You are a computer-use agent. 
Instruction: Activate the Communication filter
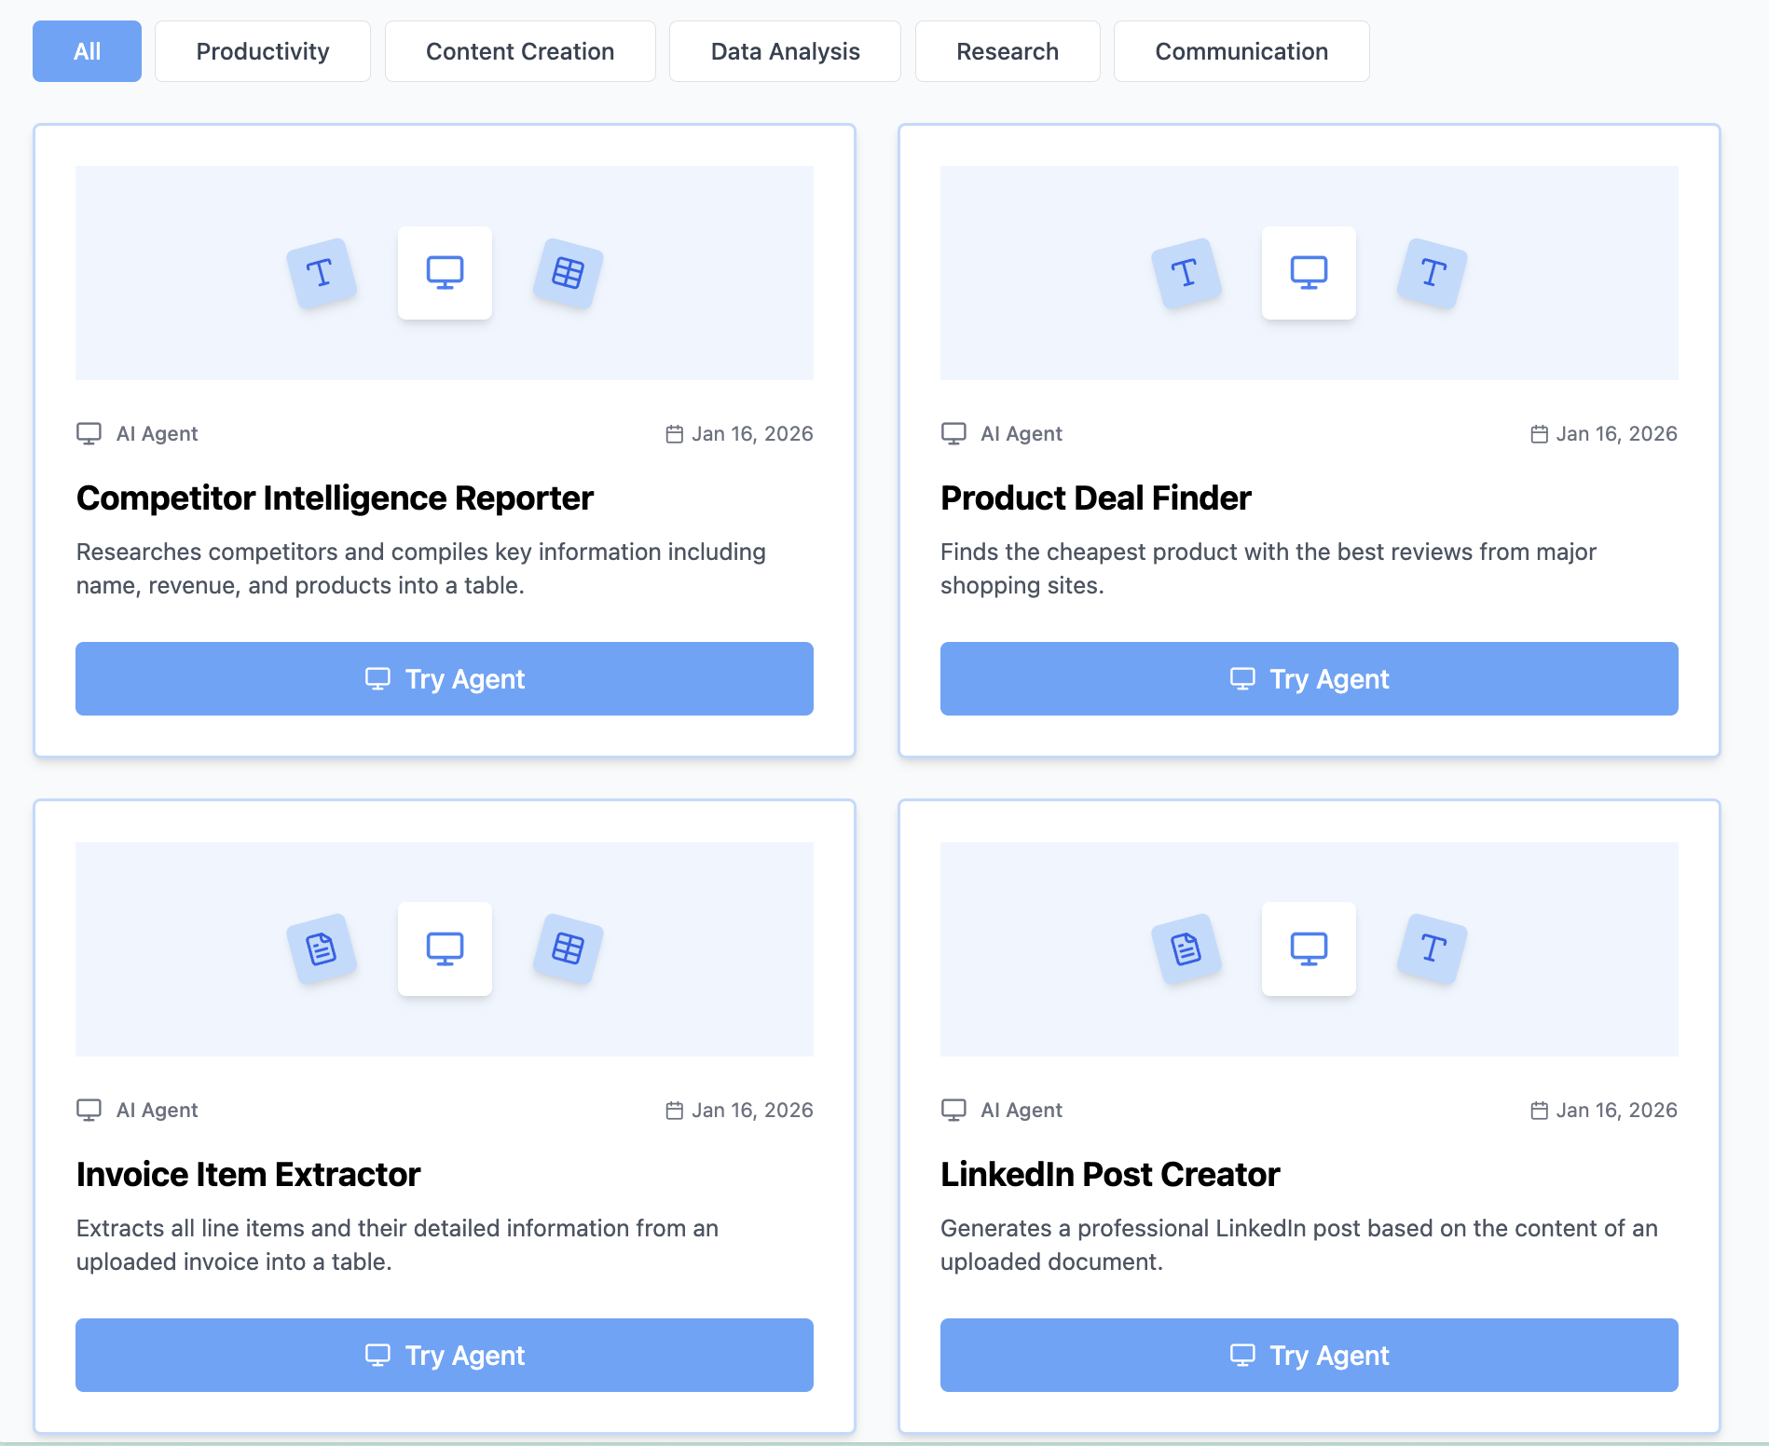click(1241, 51)
